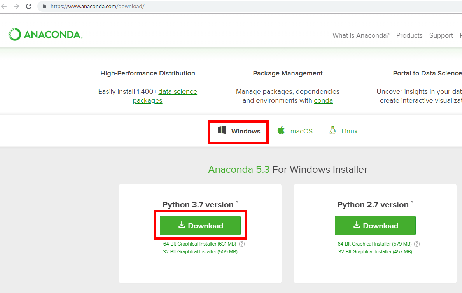Viewport: 462px width, 293px height.
Task: Open the What is Anaconda? menu
Action: click(361, 35)
